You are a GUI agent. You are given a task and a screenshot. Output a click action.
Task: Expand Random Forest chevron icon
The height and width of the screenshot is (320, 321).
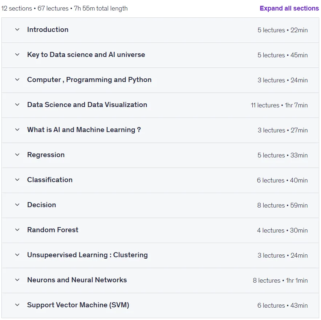pyautogui.click(x=17, y=230)
